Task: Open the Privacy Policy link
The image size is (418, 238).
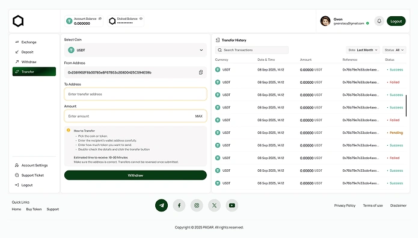Action: point(345,205)
